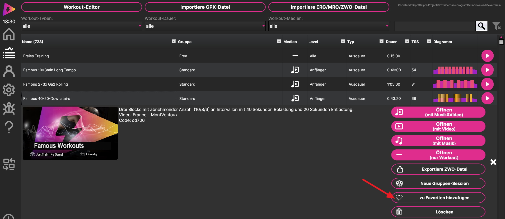Expand the Workout-Typen dropdown
The image size is (505, 219).
pyautogui.click(x=81, y=26)
